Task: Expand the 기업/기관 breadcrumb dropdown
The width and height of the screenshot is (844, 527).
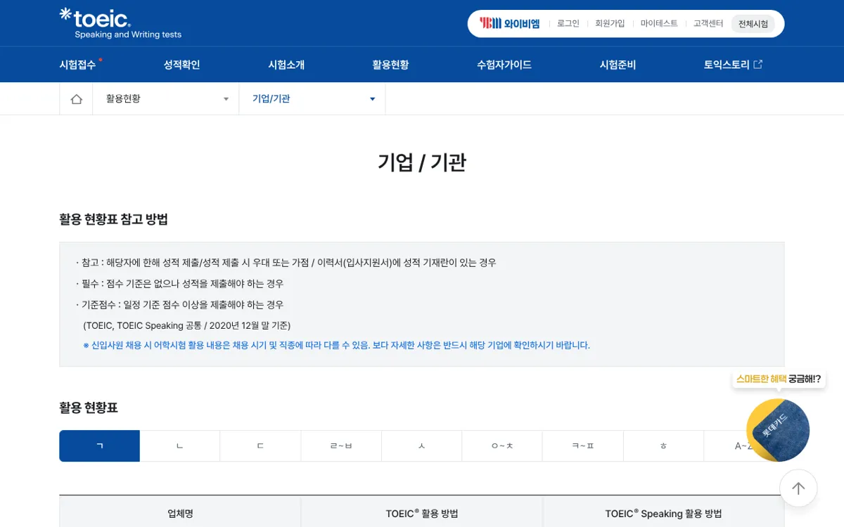Action: (x=312, y=99)
